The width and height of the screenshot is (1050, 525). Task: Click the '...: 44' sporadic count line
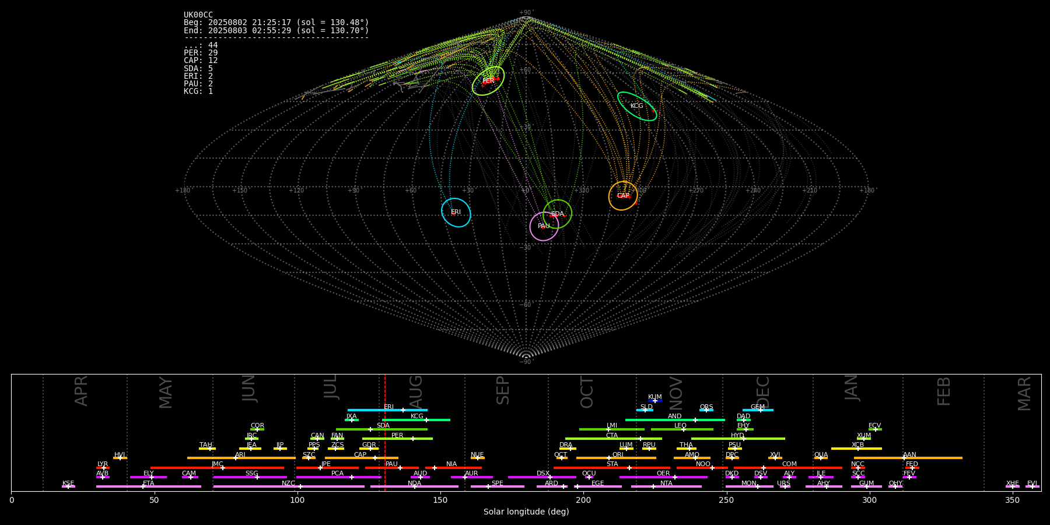[201, 45]
